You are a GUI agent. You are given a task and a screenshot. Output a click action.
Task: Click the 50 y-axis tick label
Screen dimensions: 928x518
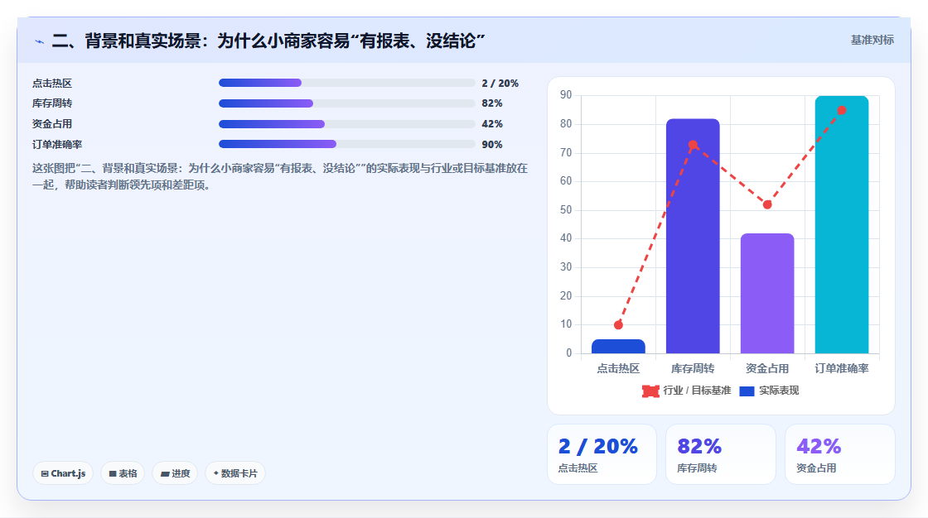pyautogui.click(x=566, y=210)
